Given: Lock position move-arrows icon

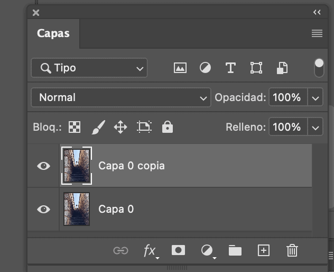Looking at the screenshot, I should point(120,127).
